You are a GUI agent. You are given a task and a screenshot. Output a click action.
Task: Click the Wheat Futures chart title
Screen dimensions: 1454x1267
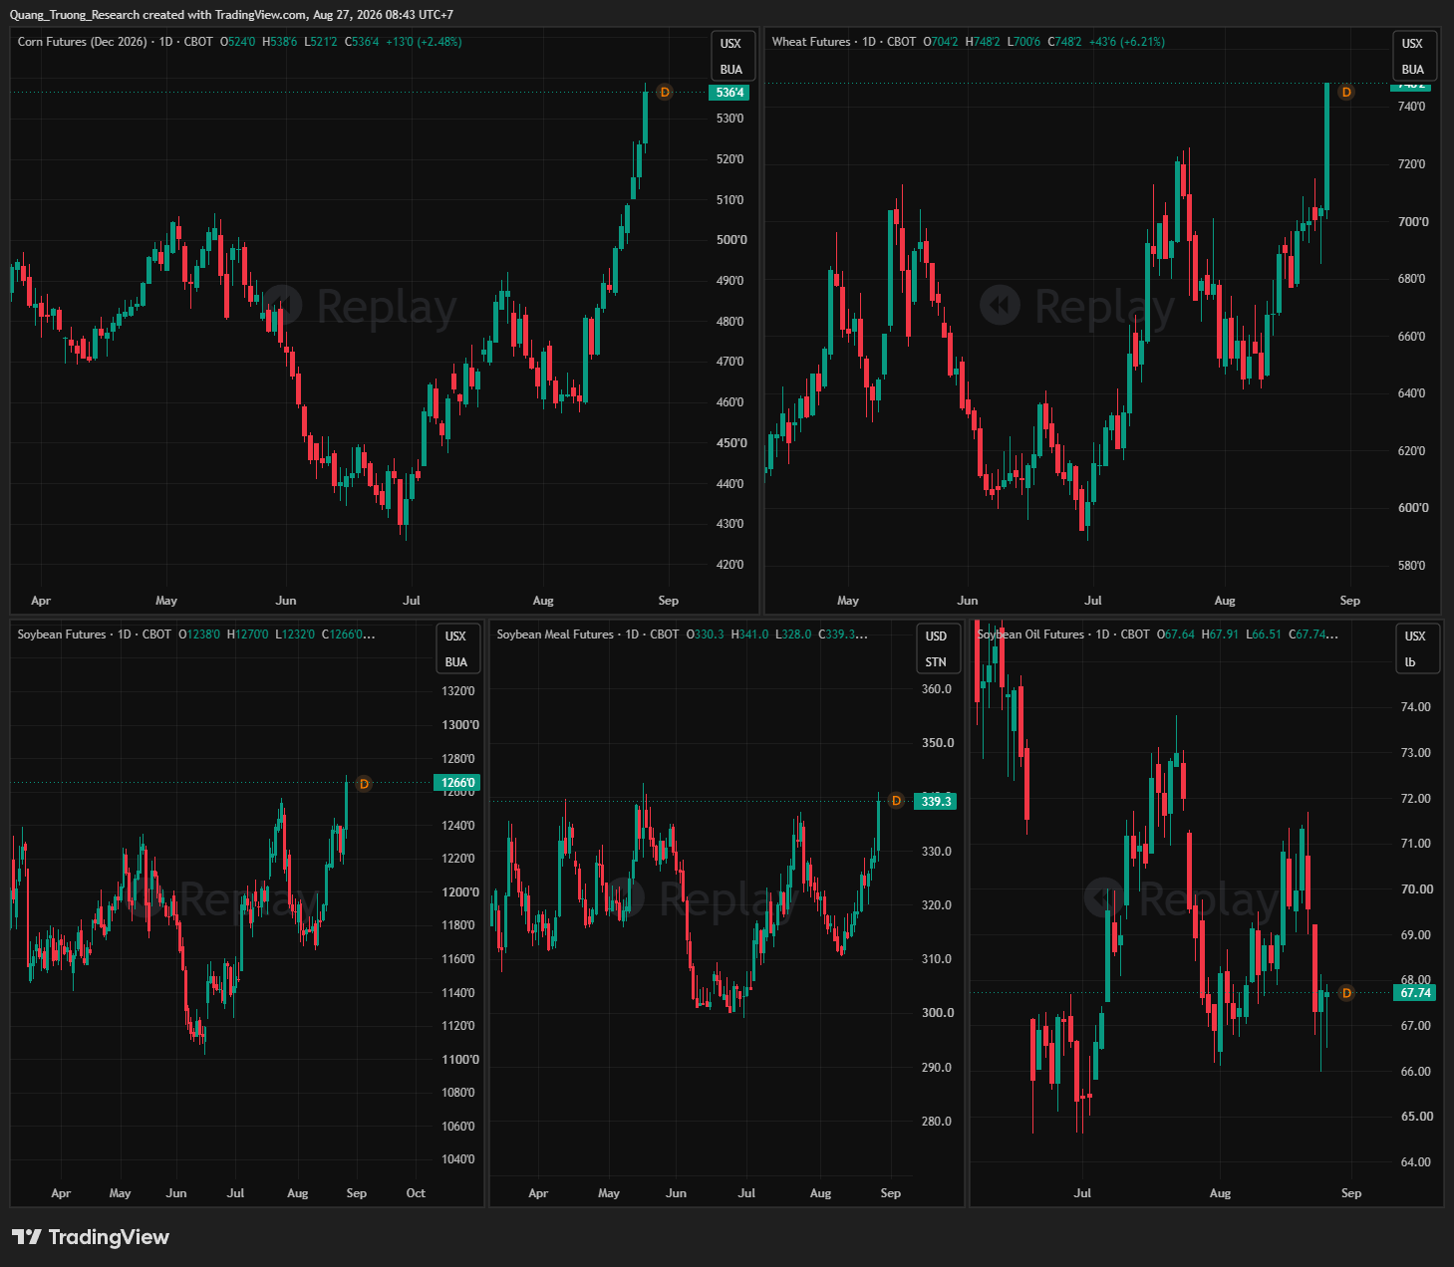(x=811, y=42)
